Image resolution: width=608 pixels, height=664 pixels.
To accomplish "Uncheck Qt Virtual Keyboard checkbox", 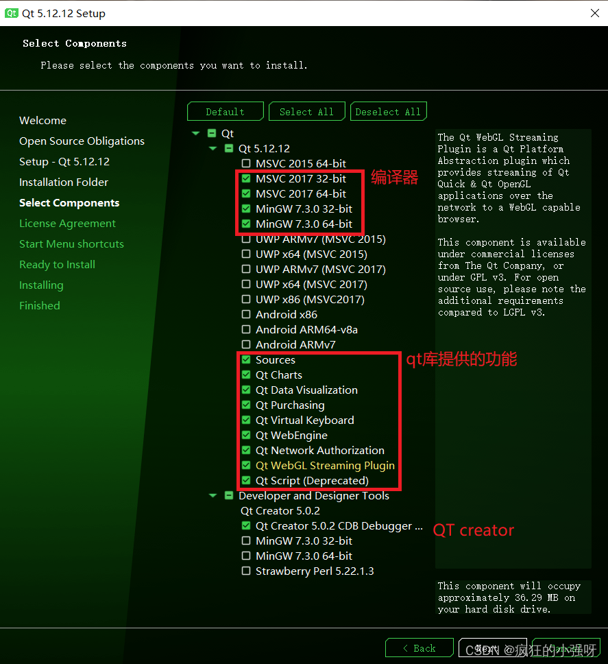I will point(246,420).
